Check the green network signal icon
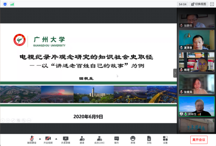 (12, 4)
